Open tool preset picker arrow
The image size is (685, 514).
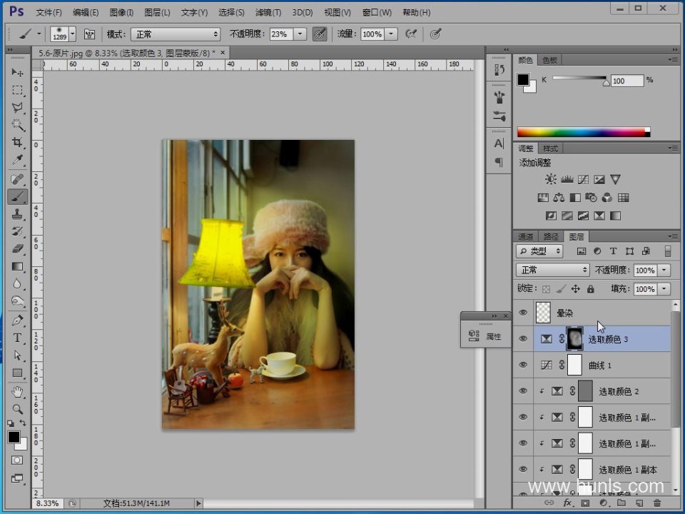(x=39, y=34)
